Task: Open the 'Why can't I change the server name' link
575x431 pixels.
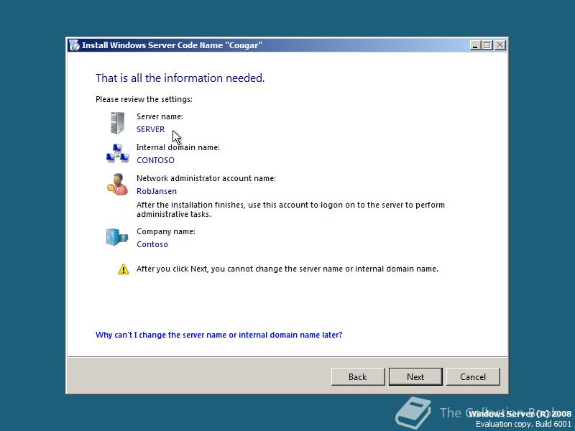Action: tap(219, 335)
